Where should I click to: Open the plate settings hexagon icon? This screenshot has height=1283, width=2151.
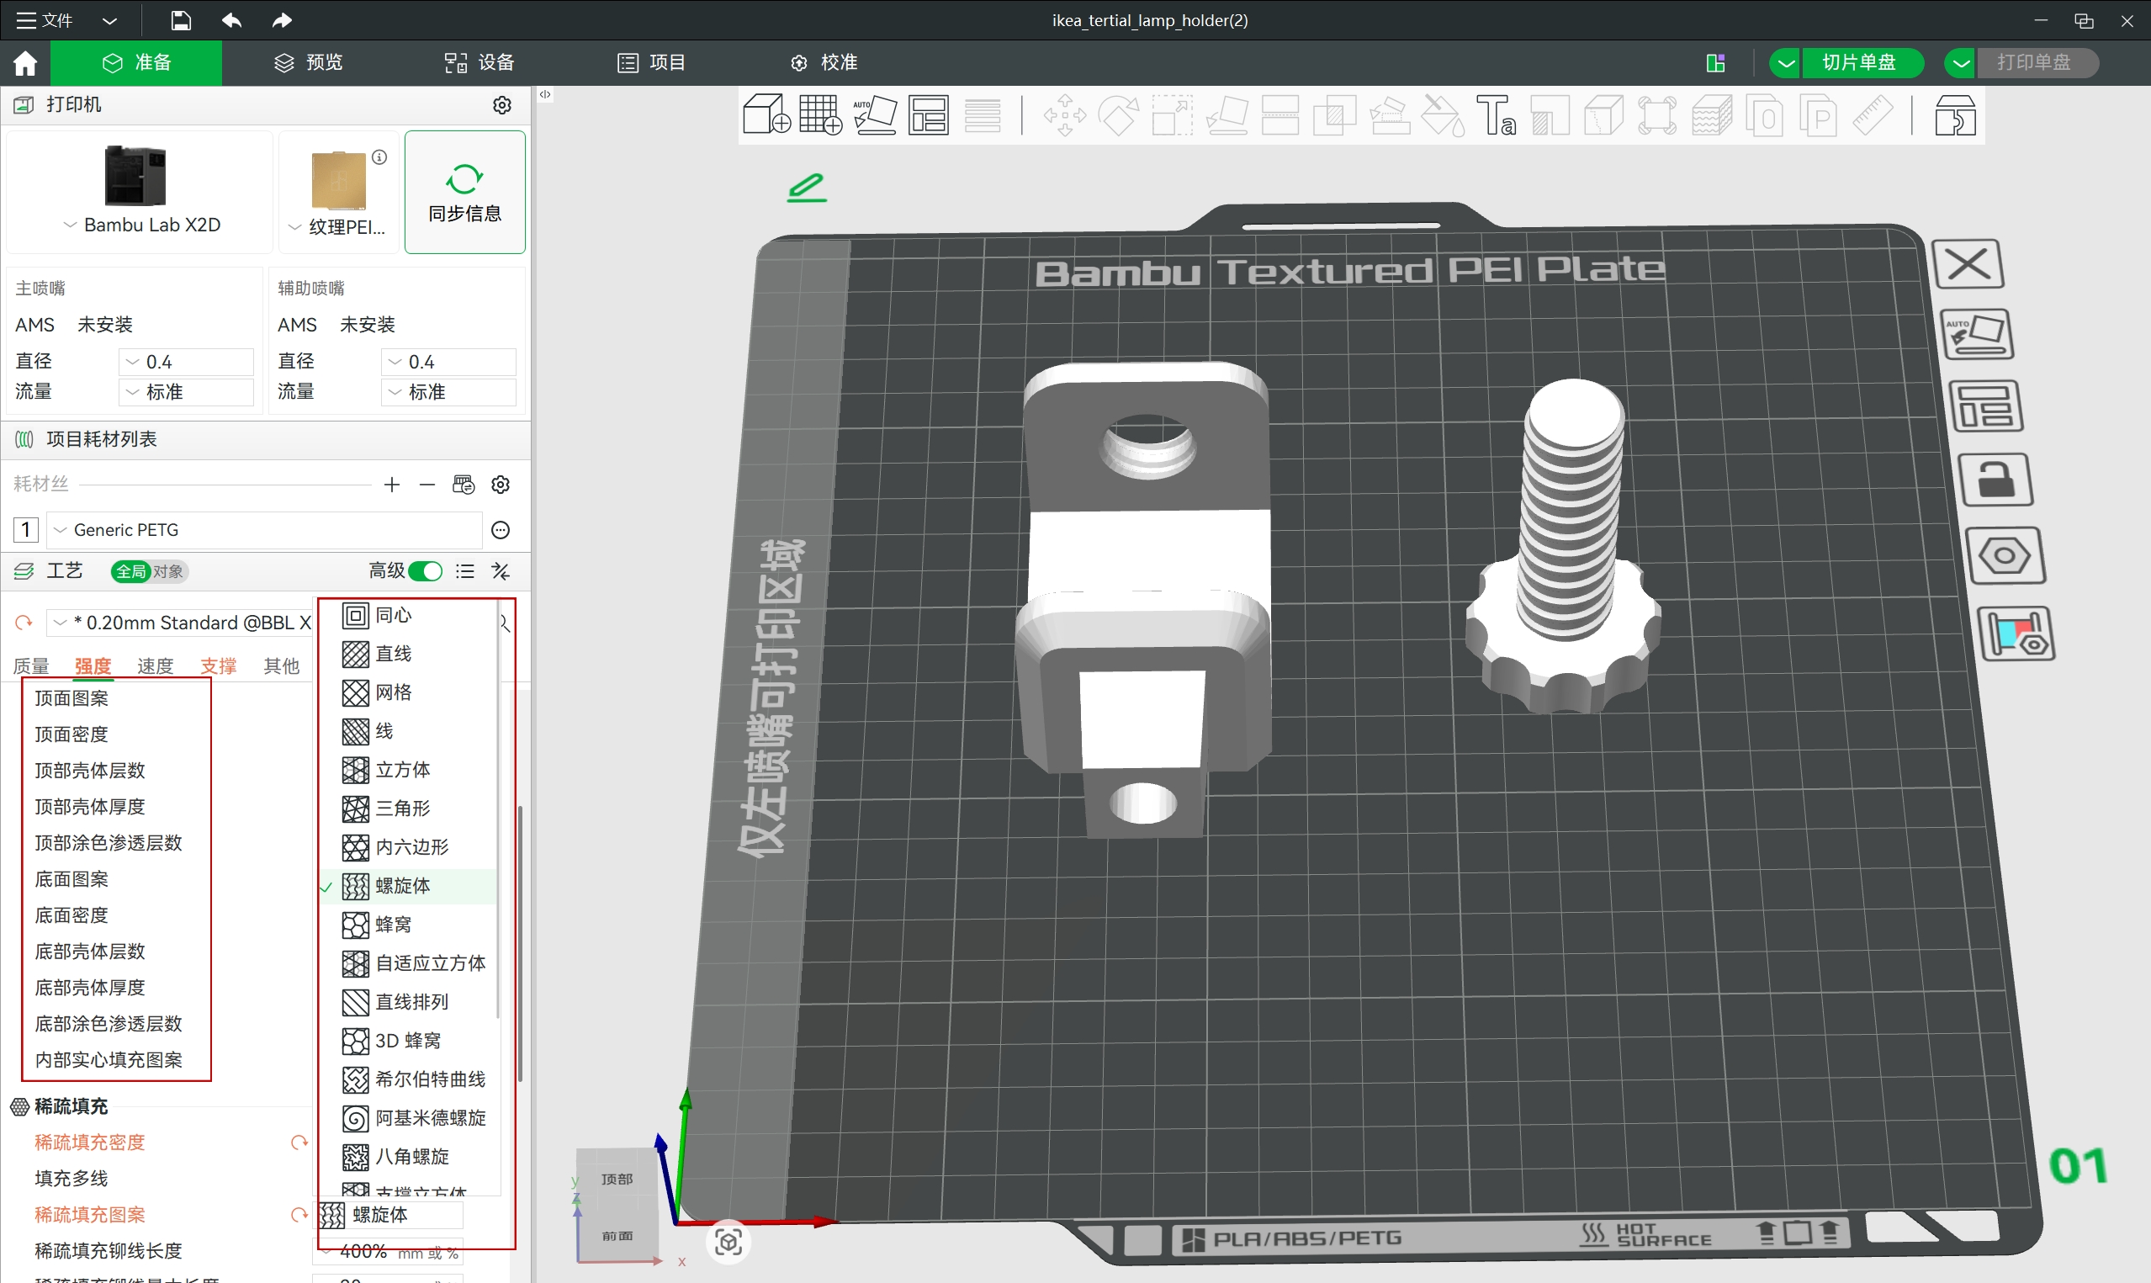[x=2005, y=555]
